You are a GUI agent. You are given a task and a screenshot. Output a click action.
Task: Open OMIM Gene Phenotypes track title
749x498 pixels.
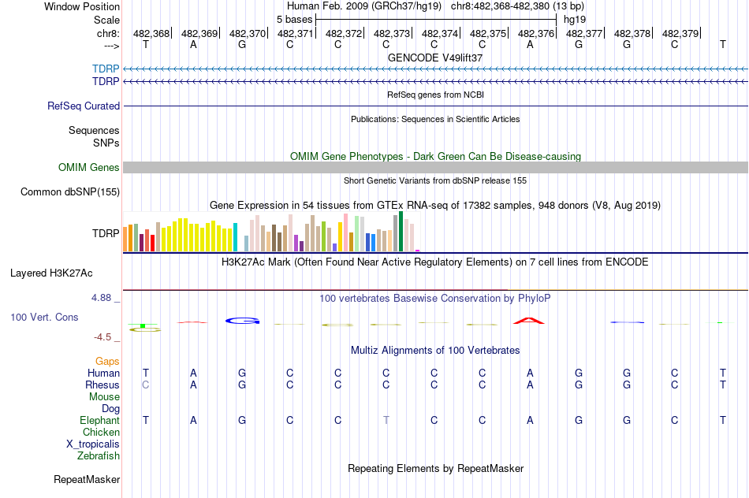435,156
